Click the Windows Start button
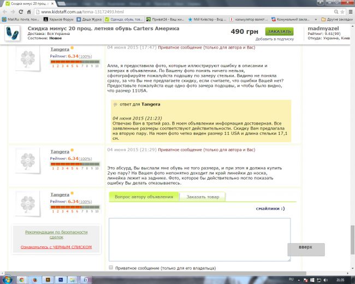The height and width of the screenshot is (284, 355). coord(7,279)
